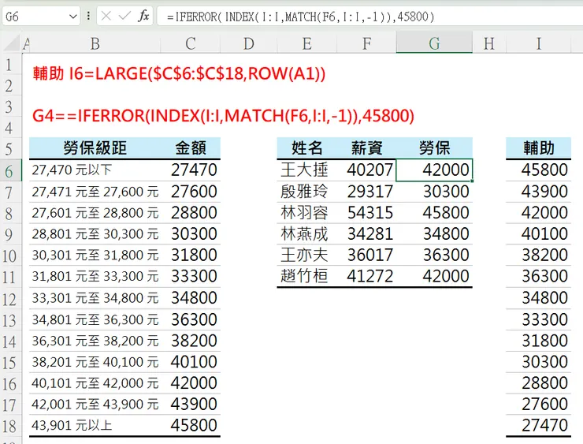This screenshot has width=583, height=444.
Task: Click the Cancel X icon in formula bar
Action: (106, 17)
